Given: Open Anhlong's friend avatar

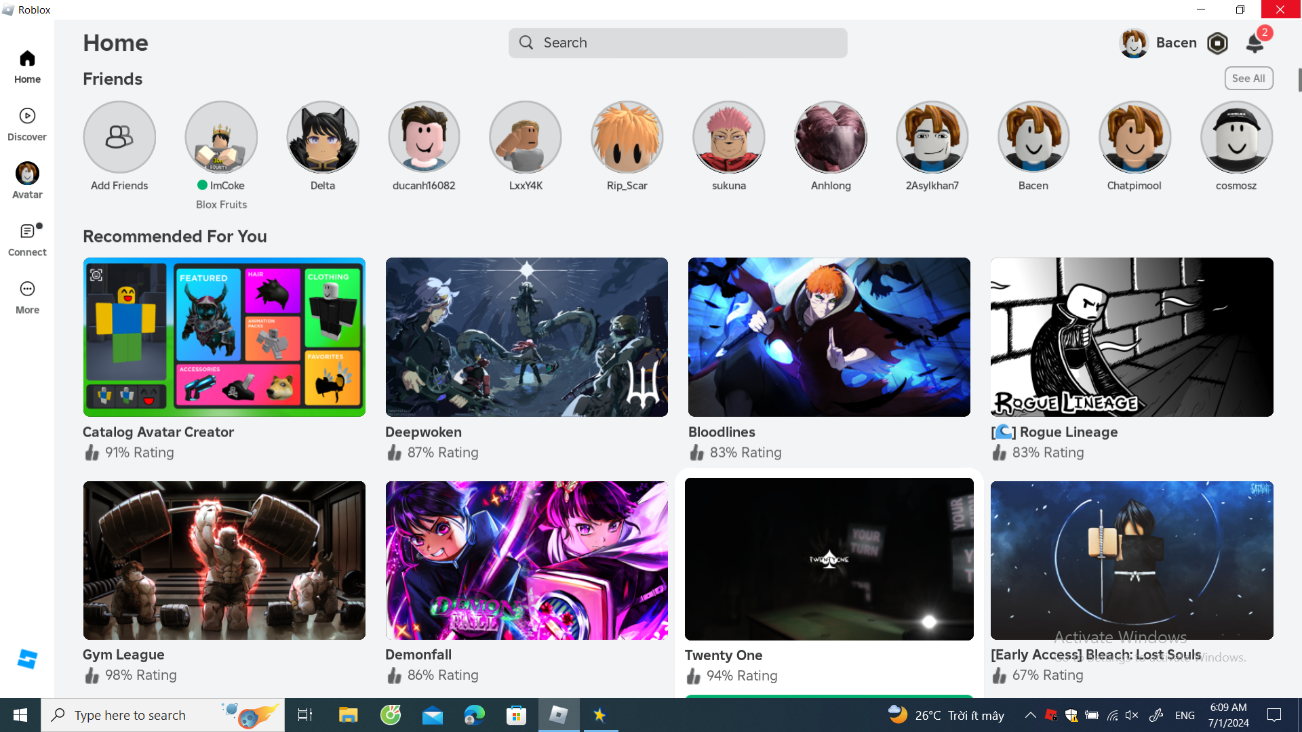Looking at the screenshot, I should [x=831, y=137].
